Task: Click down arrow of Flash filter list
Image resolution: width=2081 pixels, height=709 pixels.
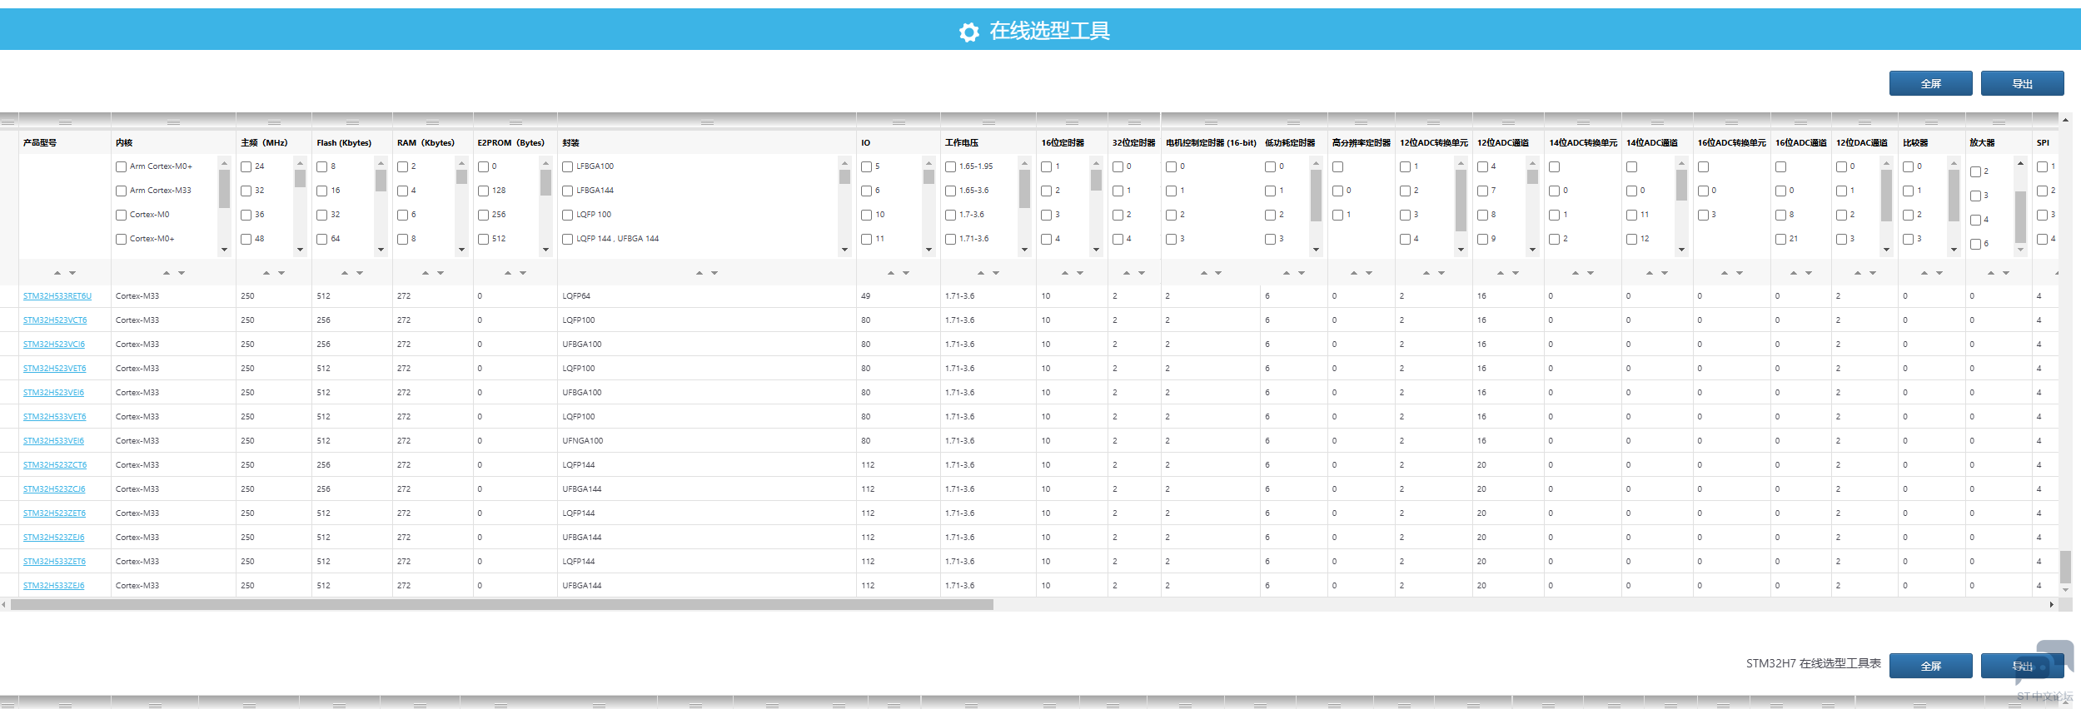Action: pos(381,250)
